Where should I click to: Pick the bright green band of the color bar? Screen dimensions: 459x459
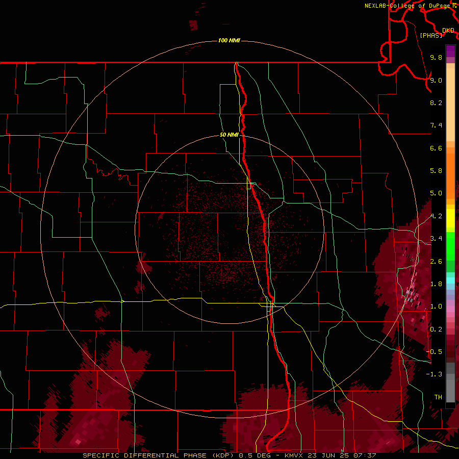(x=450, y=246)
